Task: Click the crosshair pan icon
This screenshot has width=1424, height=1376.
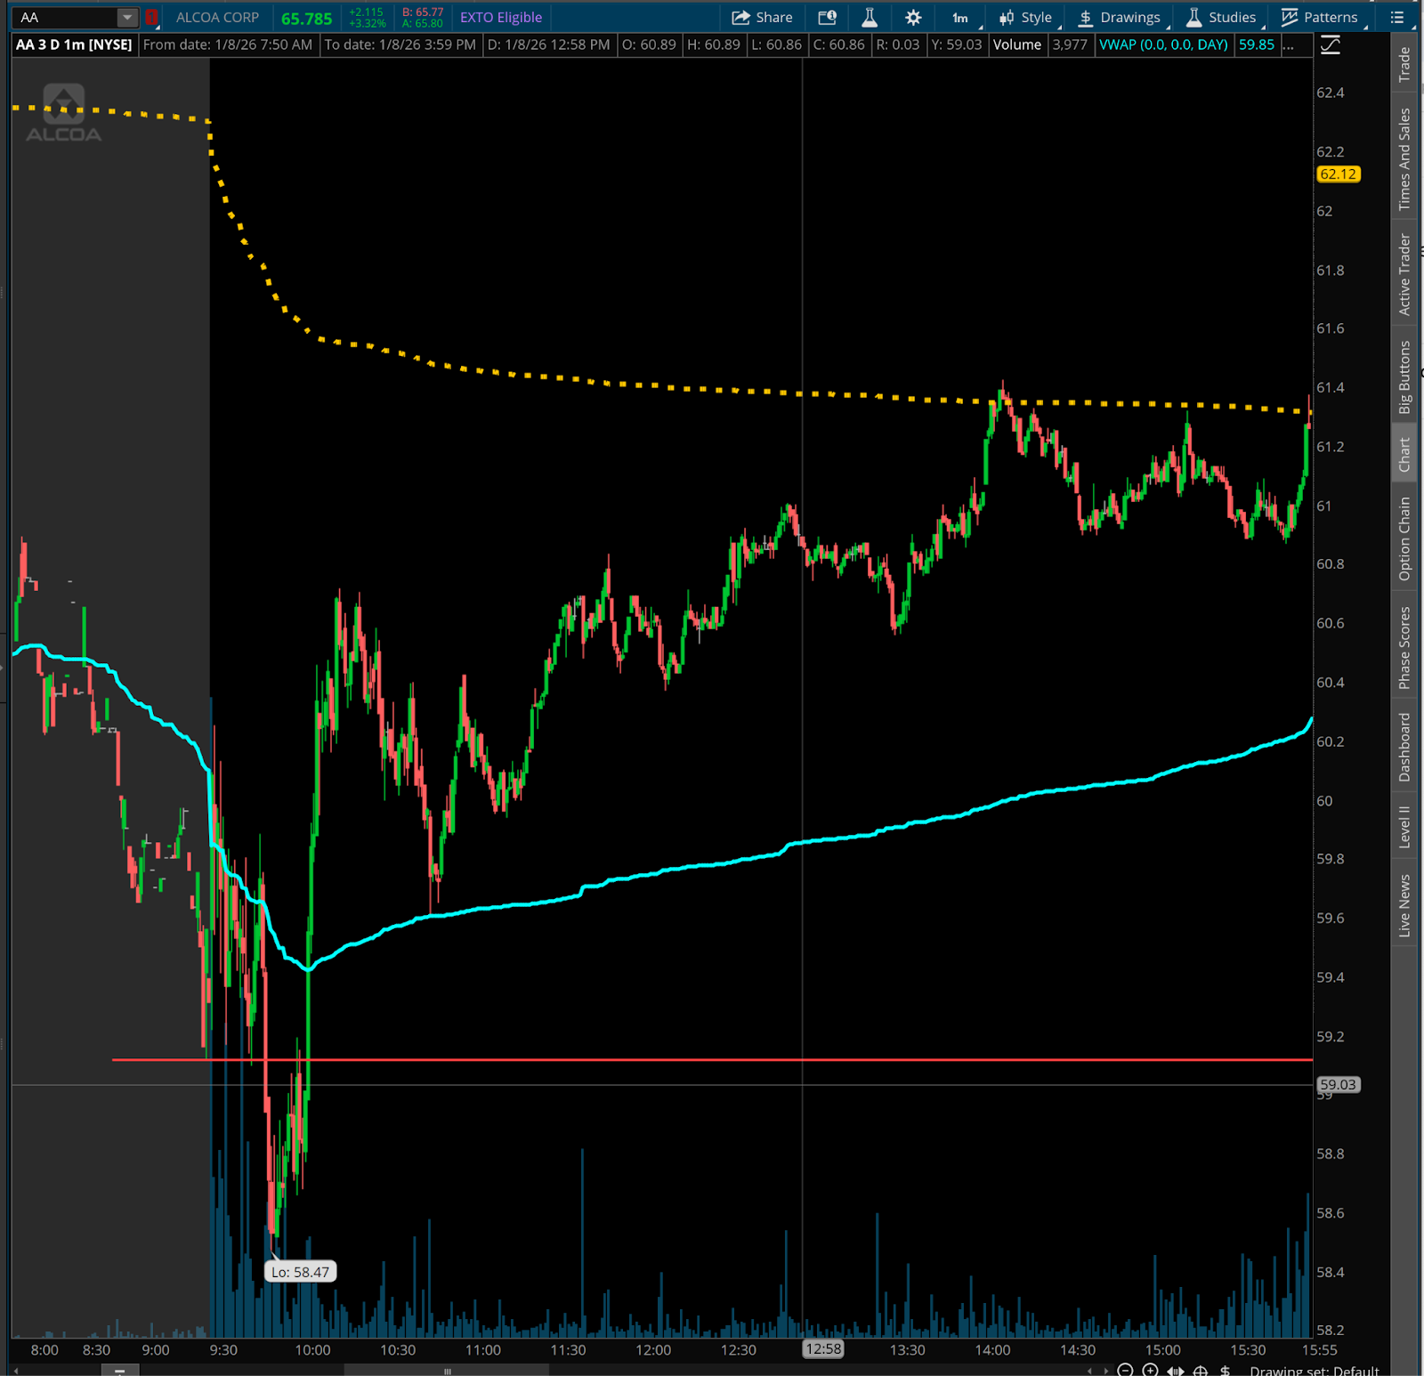Action: [1201, 1370]
